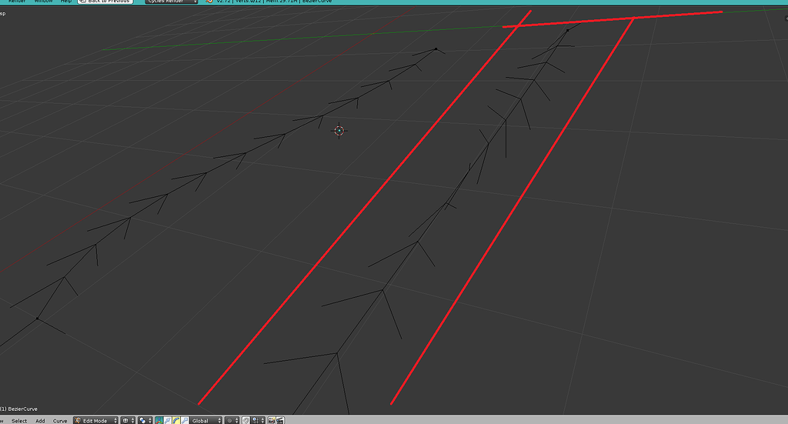Open the Cycles Render engine dropdown
This screenshot has height=424, width=788.
(172, 2)
